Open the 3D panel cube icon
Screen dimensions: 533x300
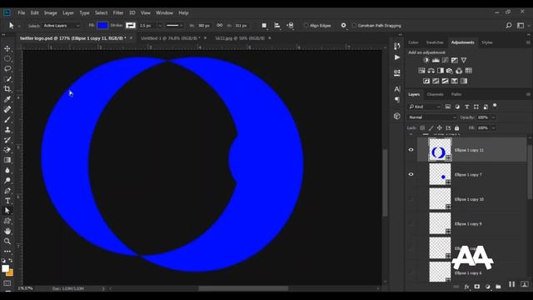397,116
